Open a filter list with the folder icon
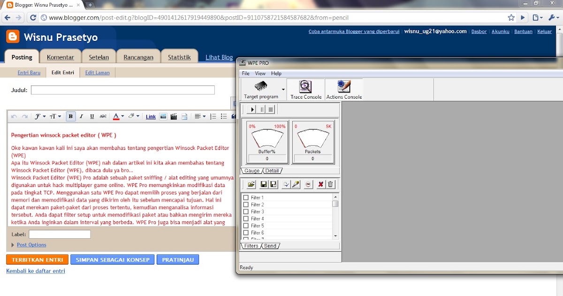The image size is (563, 296). (x=251, y=185)
